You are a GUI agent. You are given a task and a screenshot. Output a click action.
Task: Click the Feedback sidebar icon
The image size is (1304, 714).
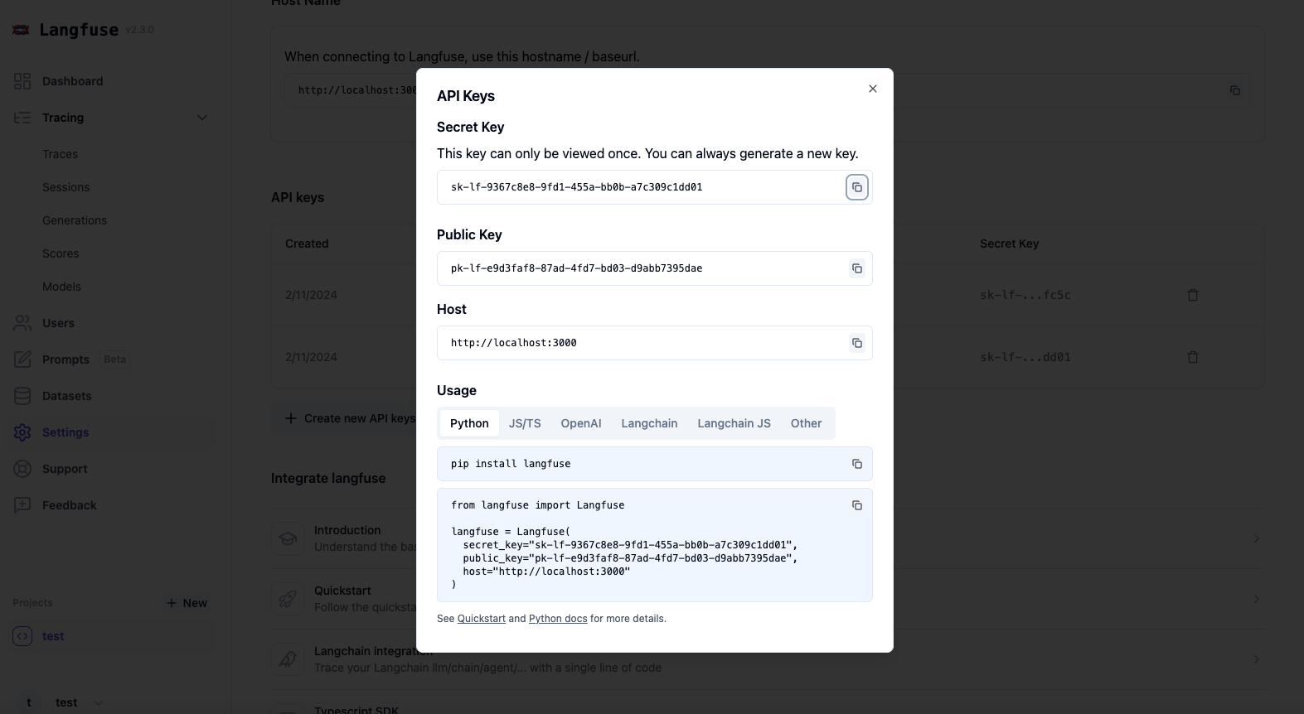click(22, 505)
